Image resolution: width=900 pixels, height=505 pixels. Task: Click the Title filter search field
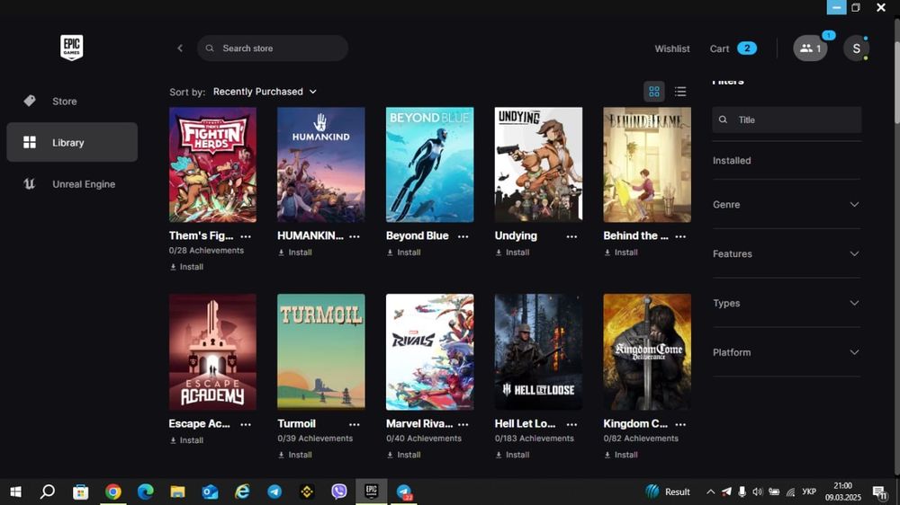pos(787,120)
